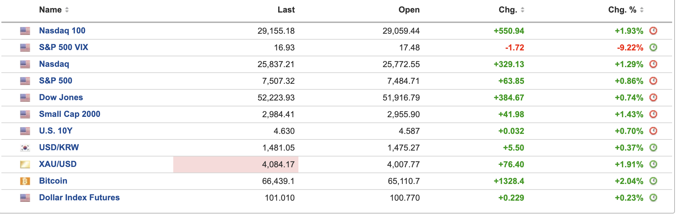Click the green clock icon for S&P 500 VIX
The width and height of the screenshot is (677, 217).
653,47
